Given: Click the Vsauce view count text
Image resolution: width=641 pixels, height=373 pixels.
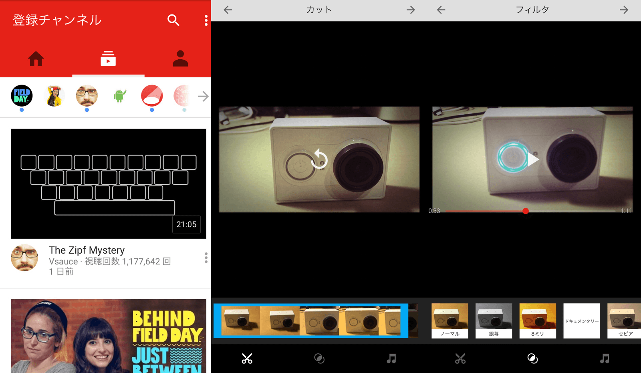Looking at the screenshot, I should coord(127,261).
